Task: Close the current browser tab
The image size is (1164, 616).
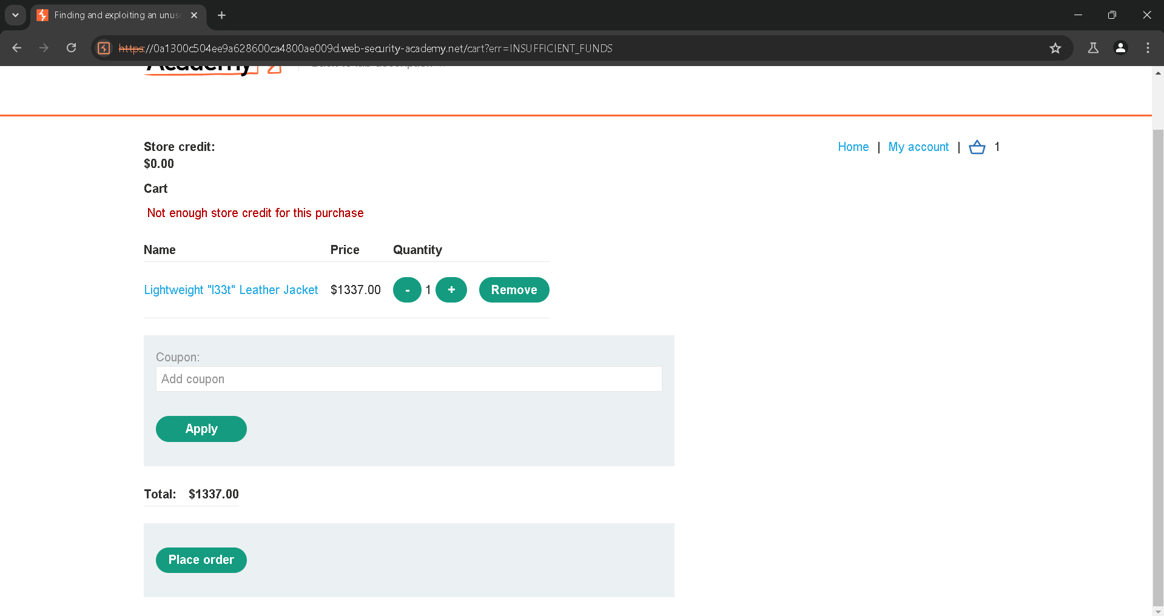Action: coord(194,15)
